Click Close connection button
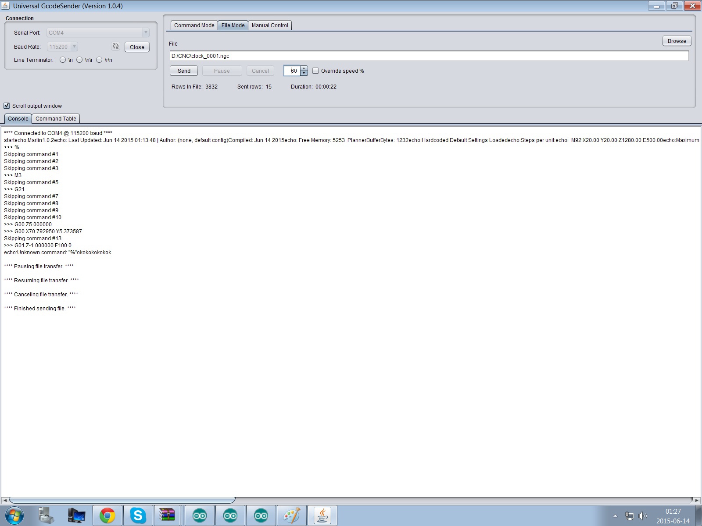Image resolution: width=702 pixels, height=526 pixels. tap(137, 47)
